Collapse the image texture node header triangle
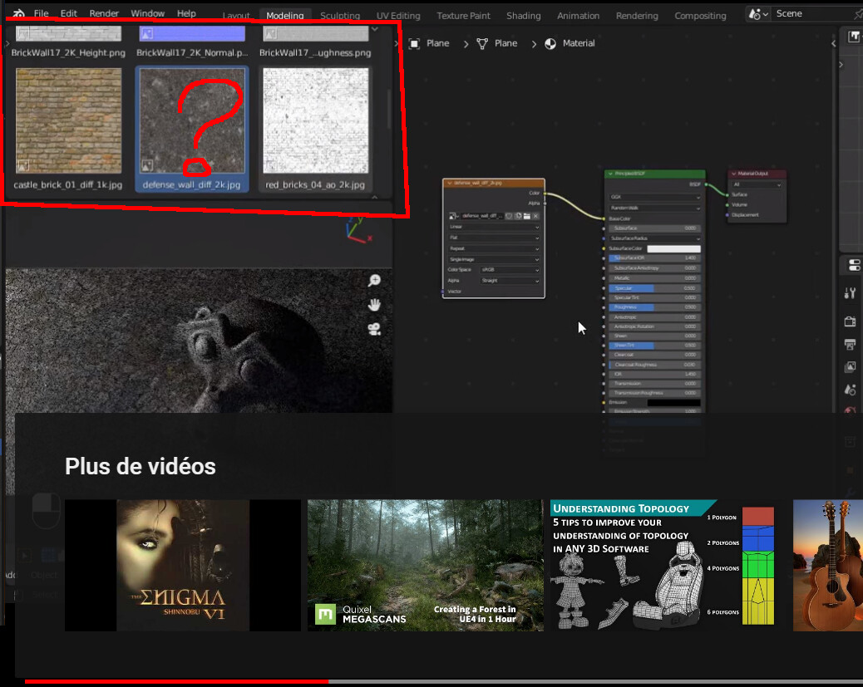This screenshot has height=687, width=863. point(450,183)
